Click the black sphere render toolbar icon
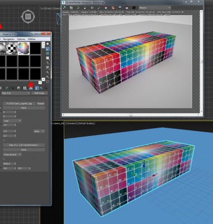 pyautogui.click(x=134, y=8)
